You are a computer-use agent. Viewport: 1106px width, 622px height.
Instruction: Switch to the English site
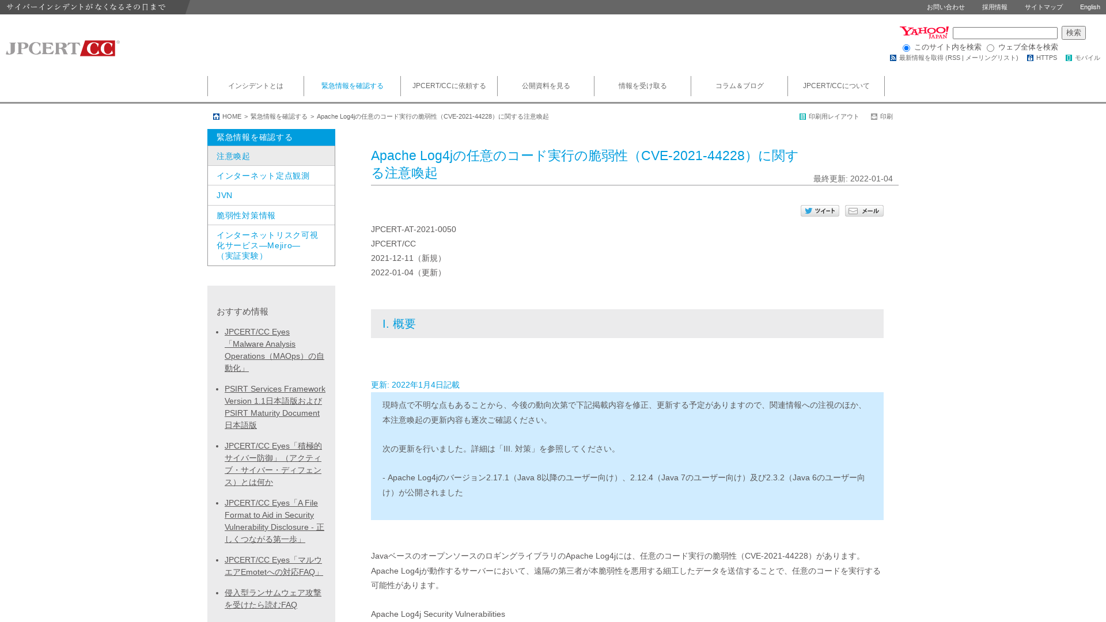pyautogui.click(x=1090, y=7)
